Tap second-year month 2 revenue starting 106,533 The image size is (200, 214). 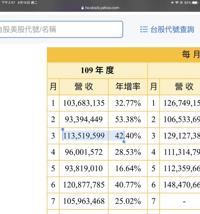click(x=182, y=119)
